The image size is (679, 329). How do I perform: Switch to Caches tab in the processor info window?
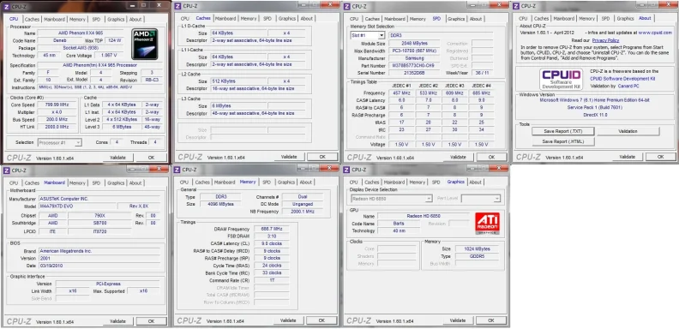32,20
